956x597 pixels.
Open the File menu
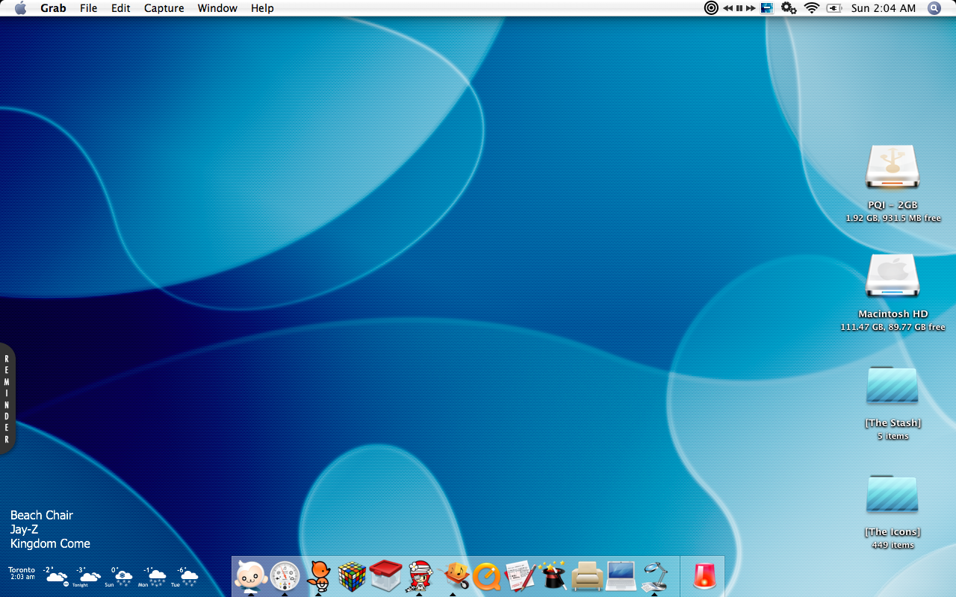[x=89, y=8]
